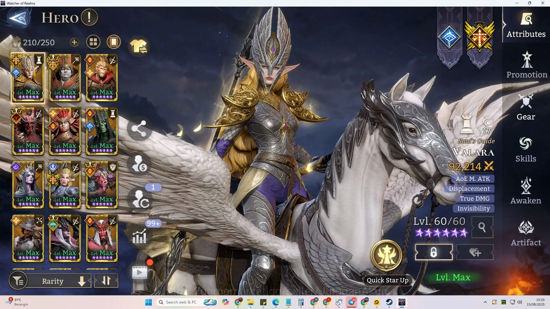Open the hero coin exchange icon

click(x=139, y=164)
